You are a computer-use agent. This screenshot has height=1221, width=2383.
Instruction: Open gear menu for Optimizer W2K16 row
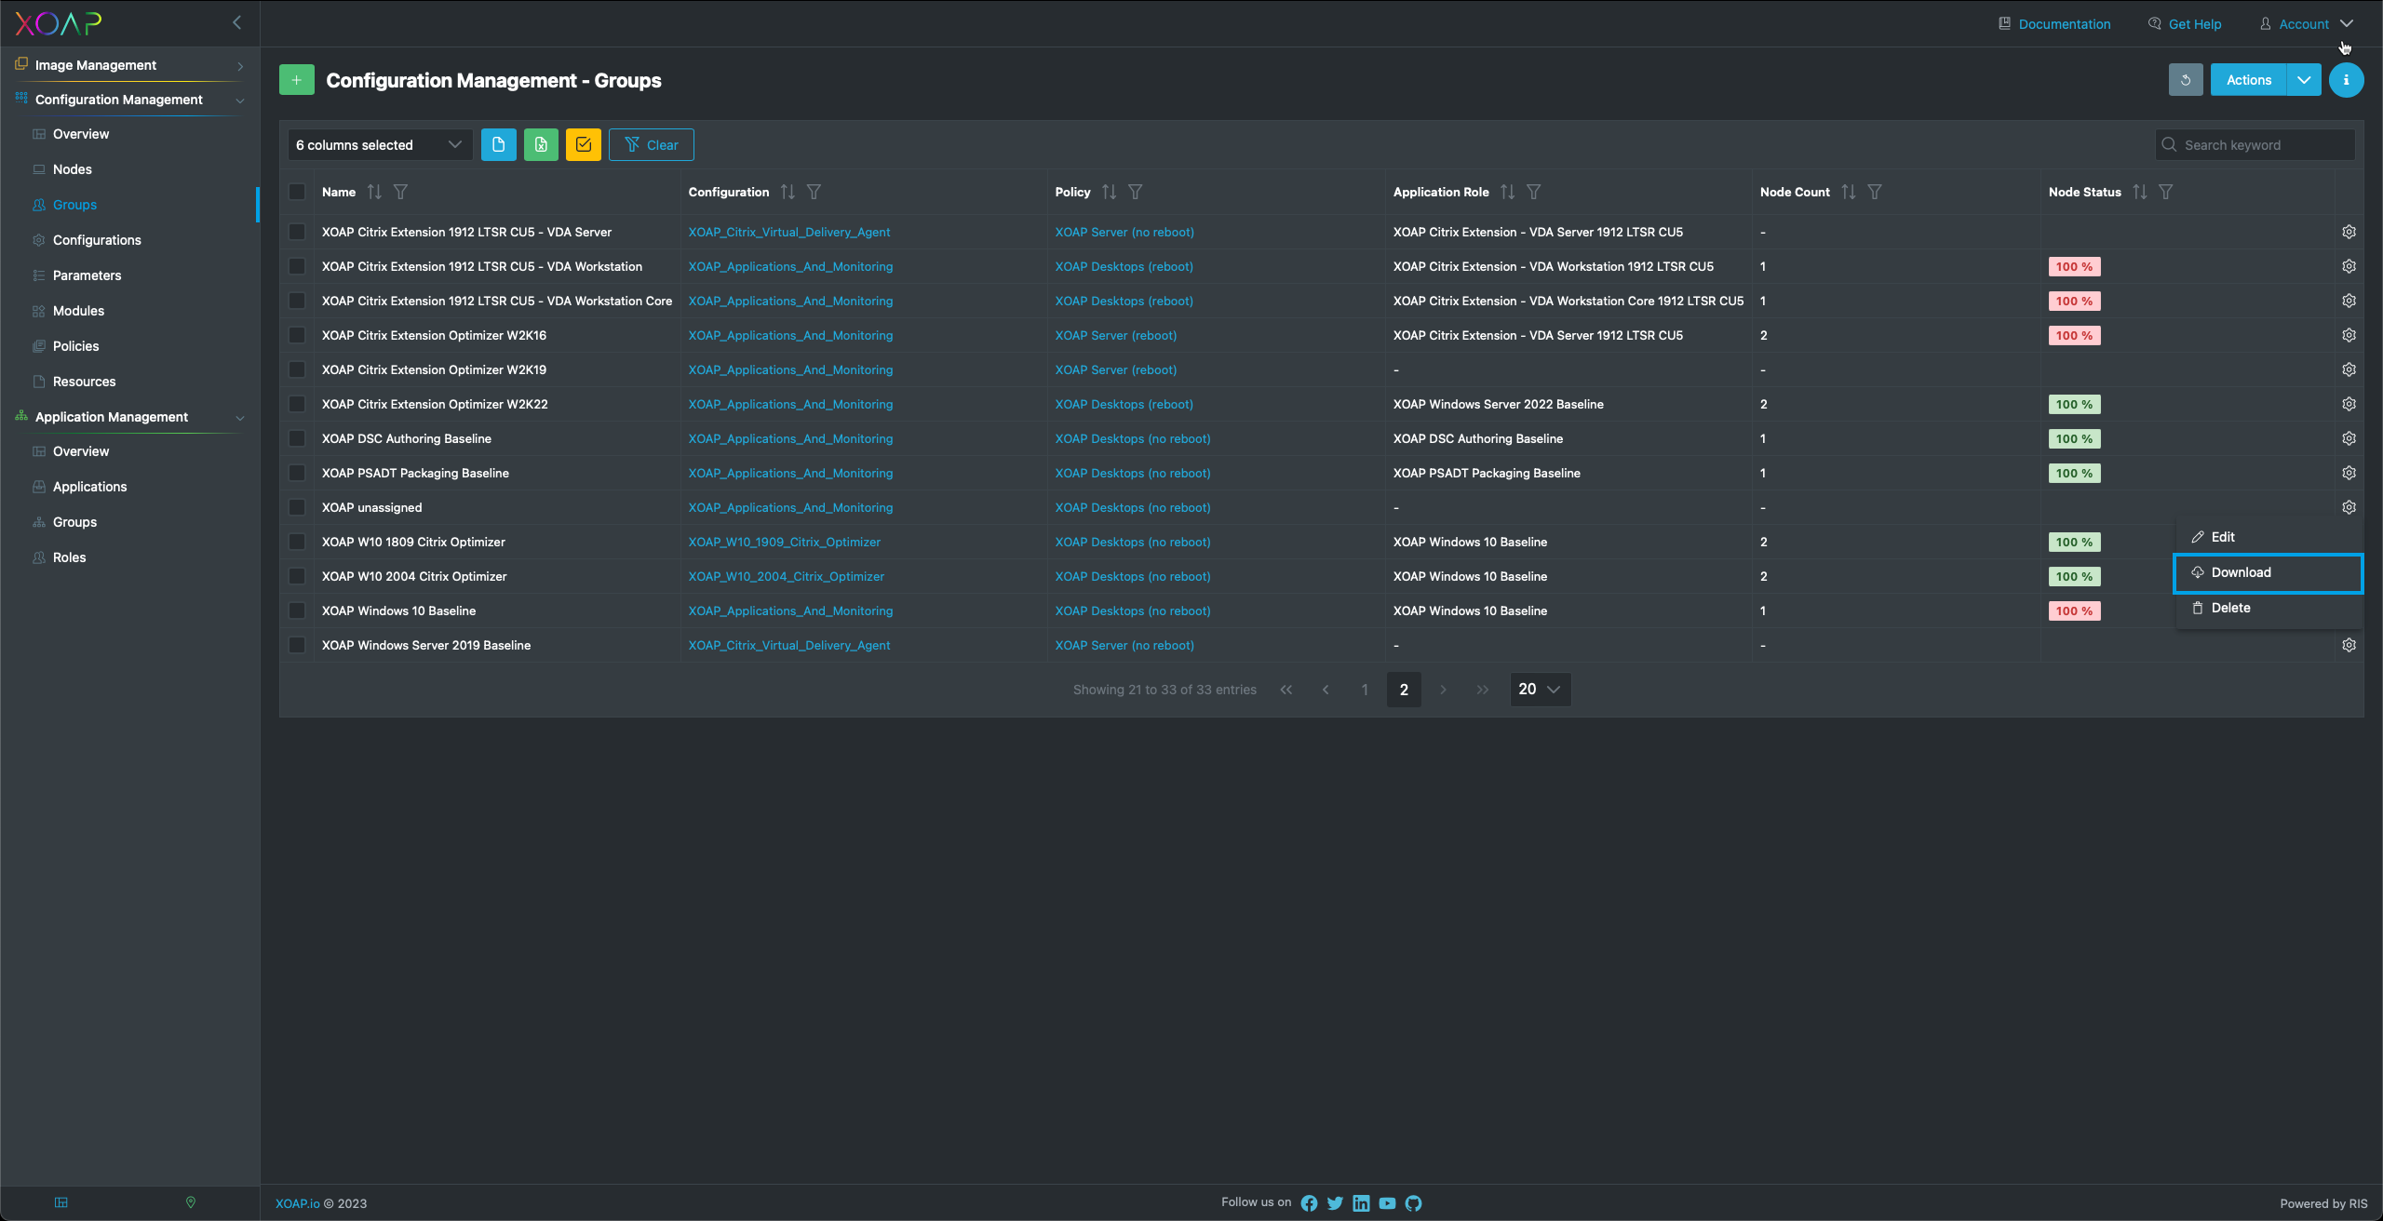pos(2349,335)
